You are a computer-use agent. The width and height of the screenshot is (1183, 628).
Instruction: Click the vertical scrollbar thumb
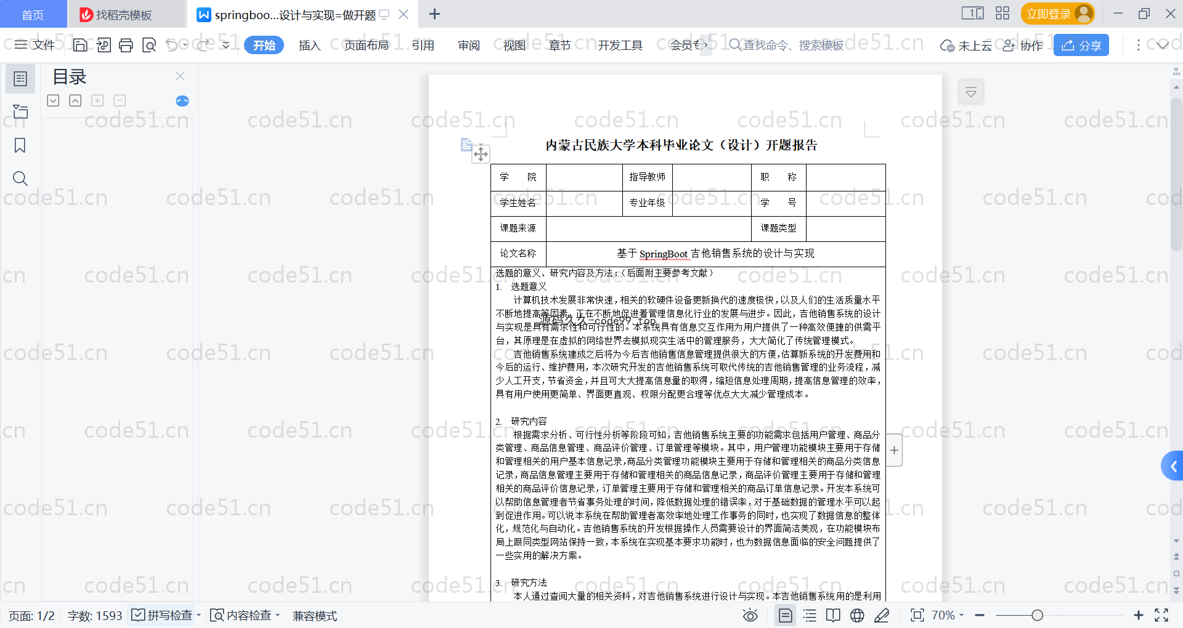[1176, 174]
